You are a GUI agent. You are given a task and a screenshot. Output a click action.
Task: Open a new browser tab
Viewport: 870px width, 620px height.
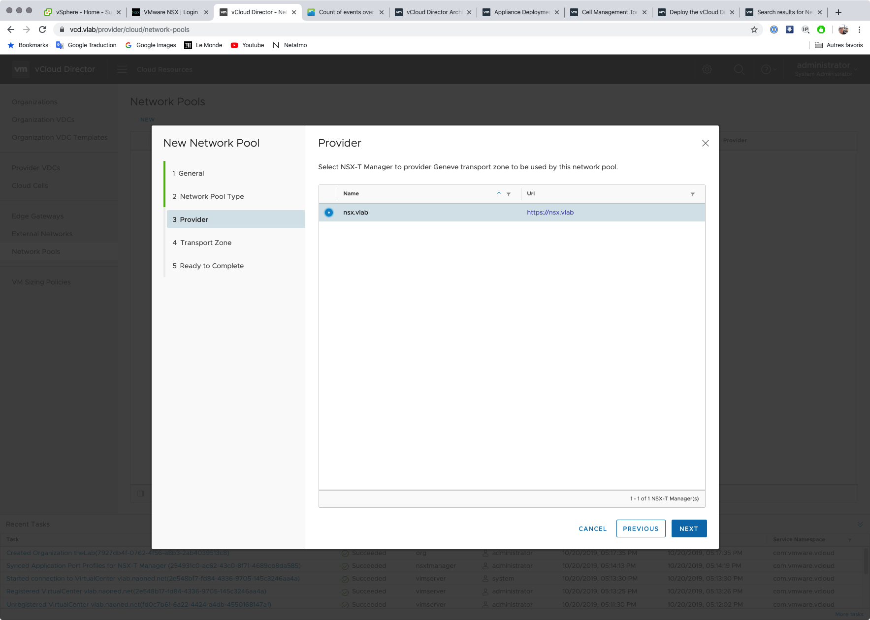coord(838,12)
